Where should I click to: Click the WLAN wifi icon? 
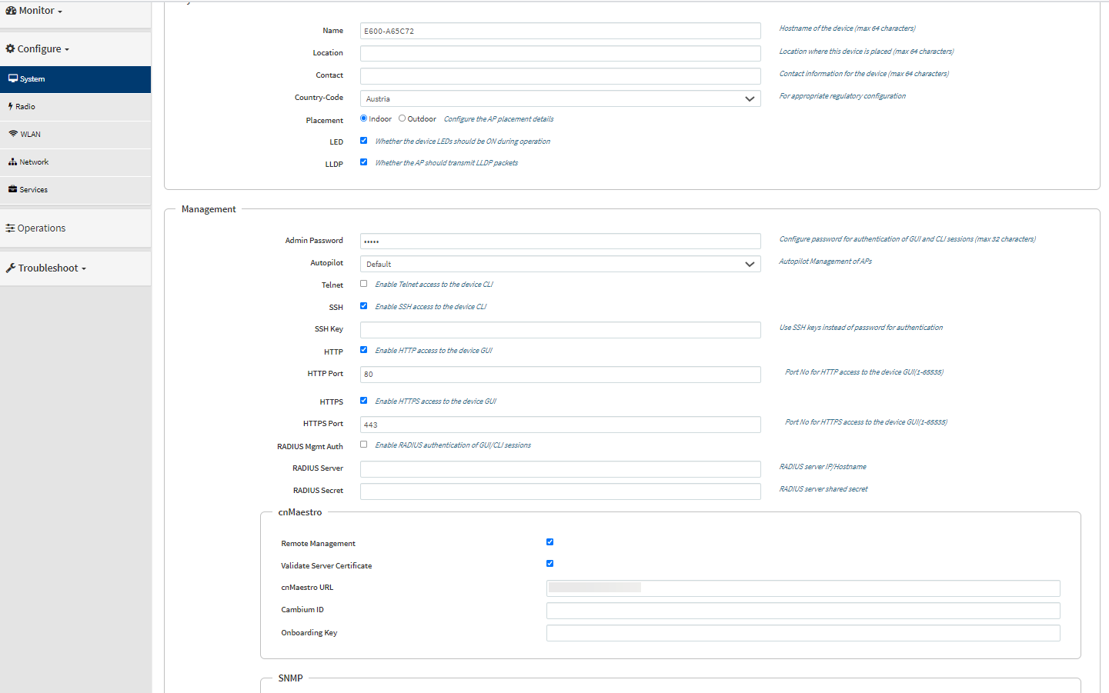pos(13,134)
